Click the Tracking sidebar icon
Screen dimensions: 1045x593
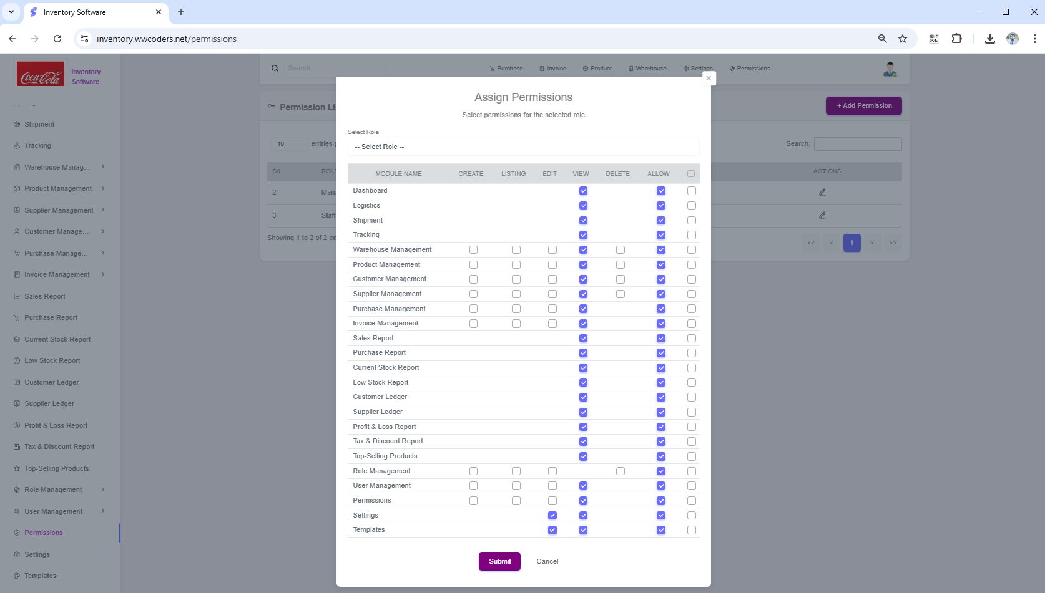[x=17, y=145]
